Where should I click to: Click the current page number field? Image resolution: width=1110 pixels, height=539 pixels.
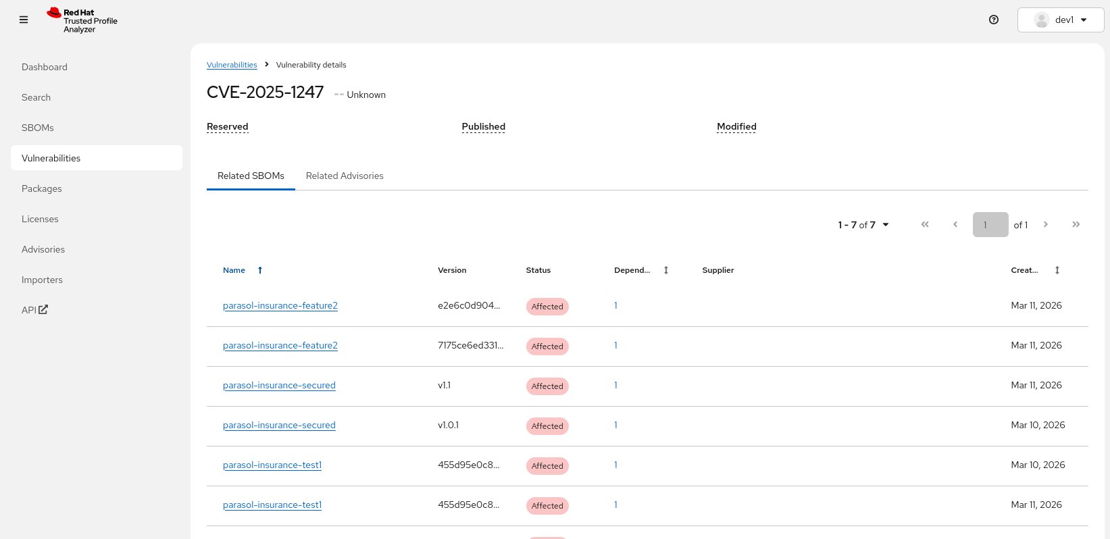click(990, 225)
